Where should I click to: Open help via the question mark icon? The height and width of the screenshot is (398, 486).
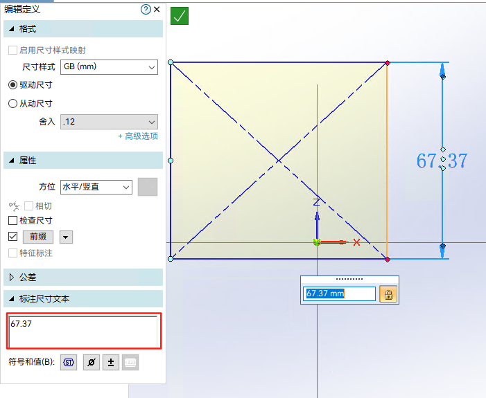click(x=146, y=10)
